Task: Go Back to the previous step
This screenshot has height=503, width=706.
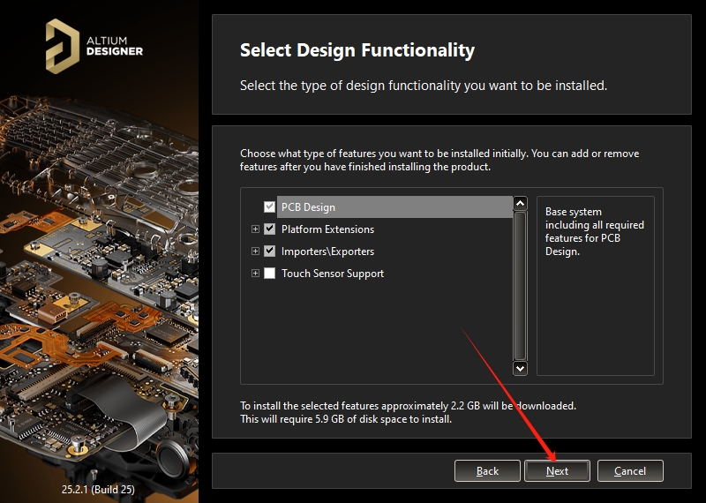Action: click(487, 471)
